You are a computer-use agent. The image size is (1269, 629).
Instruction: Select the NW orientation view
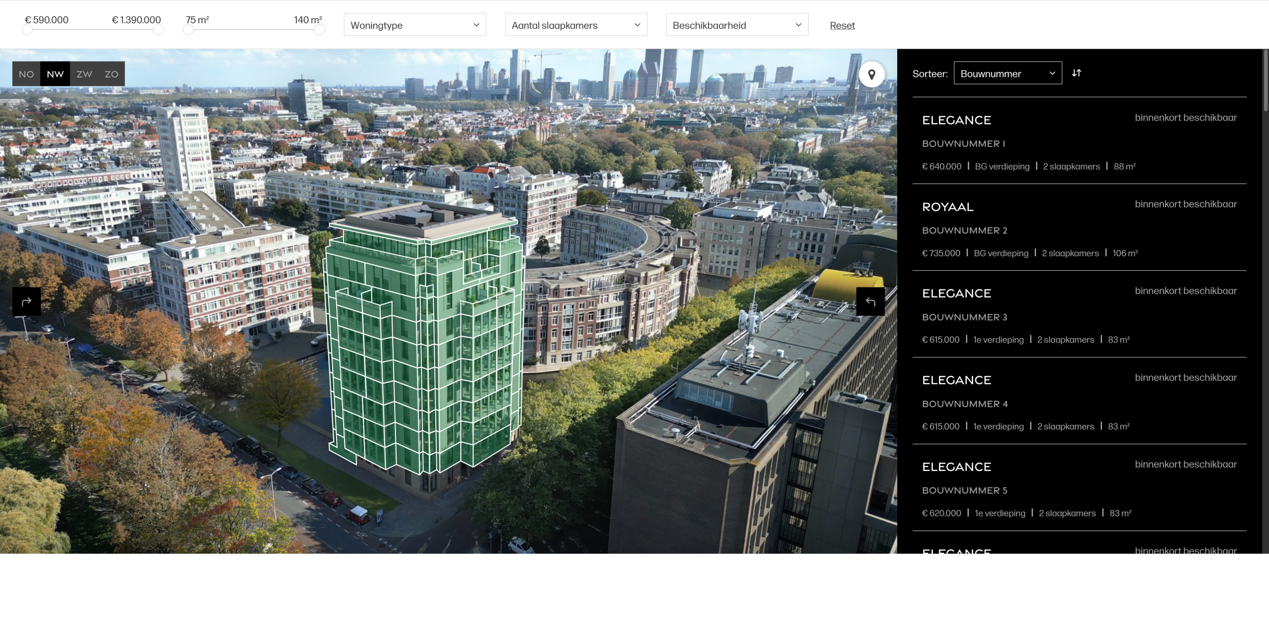click(55, 74)
